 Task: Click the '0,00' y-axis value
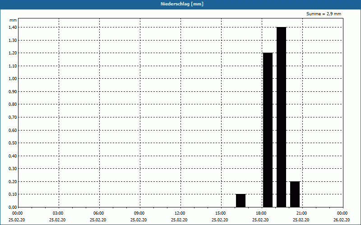(x=13, y=207)
